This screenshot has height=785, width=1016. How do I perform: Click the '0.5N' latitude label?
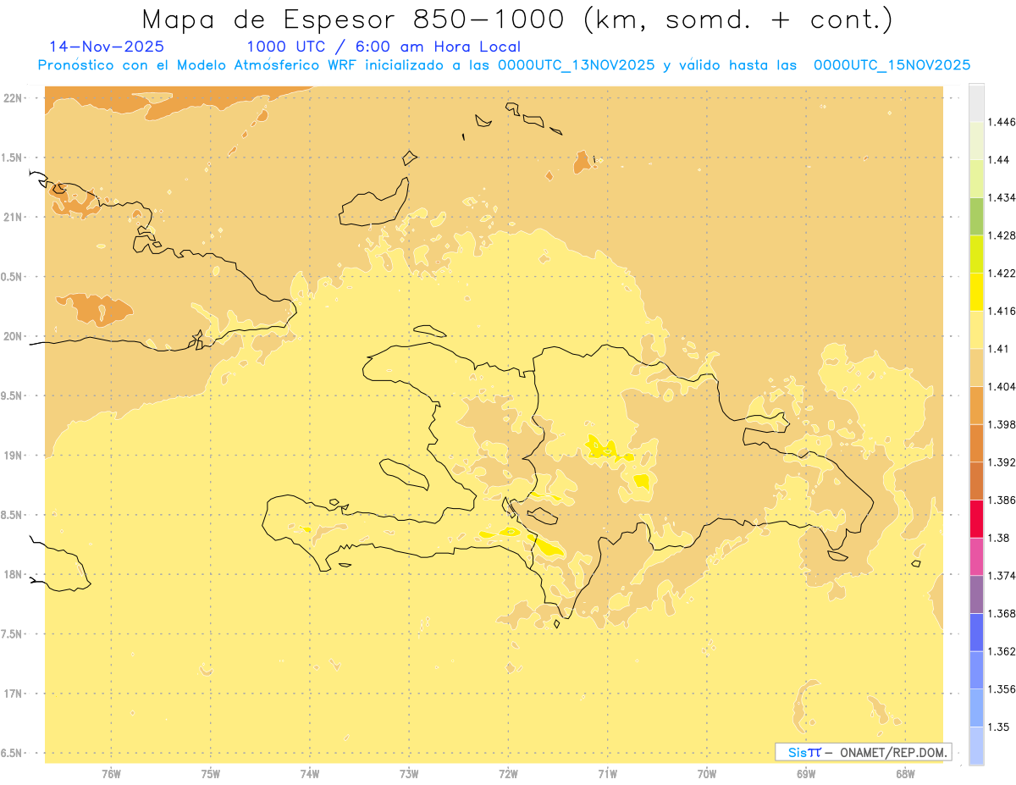13,277
